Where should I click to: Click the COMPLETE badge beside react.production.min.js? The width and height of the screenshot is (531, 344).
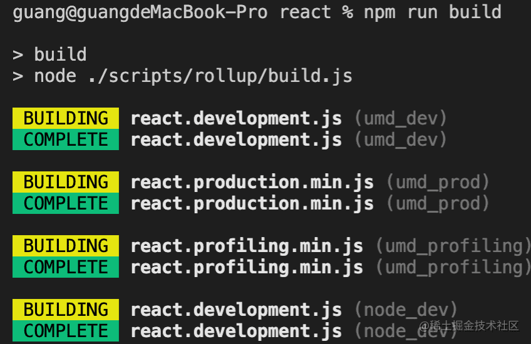(x=65, y=203)
